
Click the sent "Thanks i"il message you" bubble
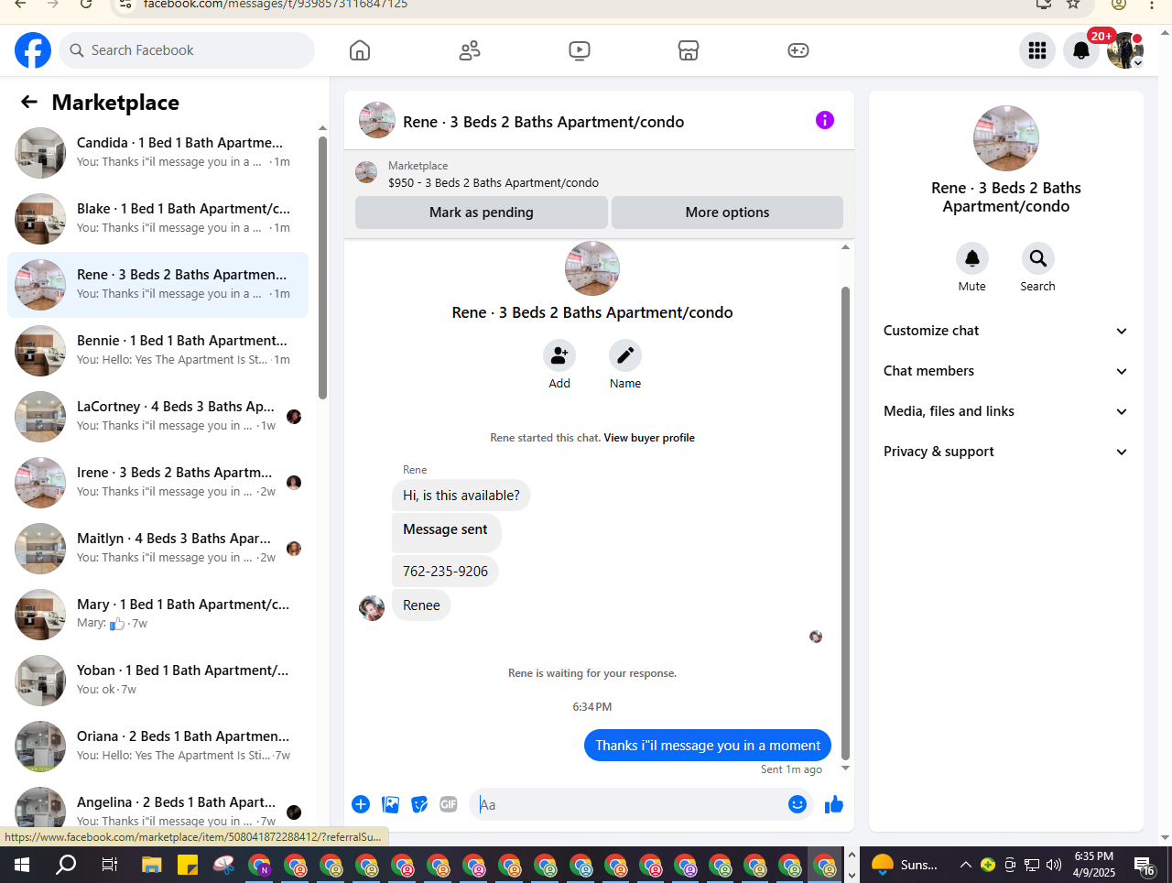tap(708, 746)
